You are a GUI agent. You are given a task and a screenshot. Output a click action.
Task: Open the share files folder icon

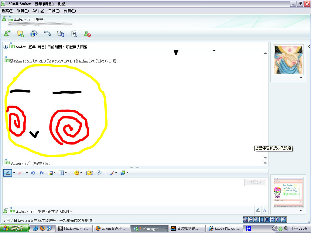[21, 33]
